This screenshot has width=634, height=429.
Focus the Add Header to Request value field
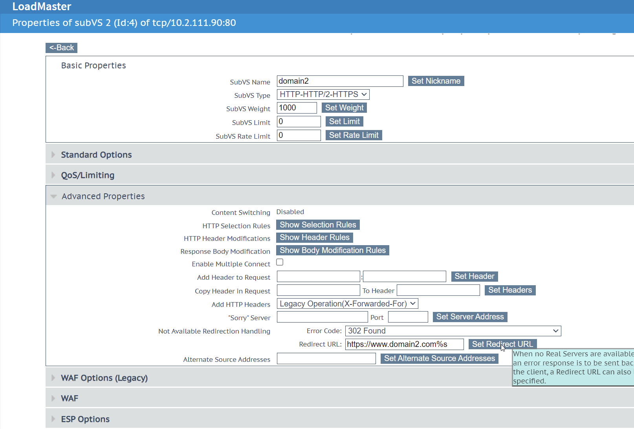[x=405, y=276]
